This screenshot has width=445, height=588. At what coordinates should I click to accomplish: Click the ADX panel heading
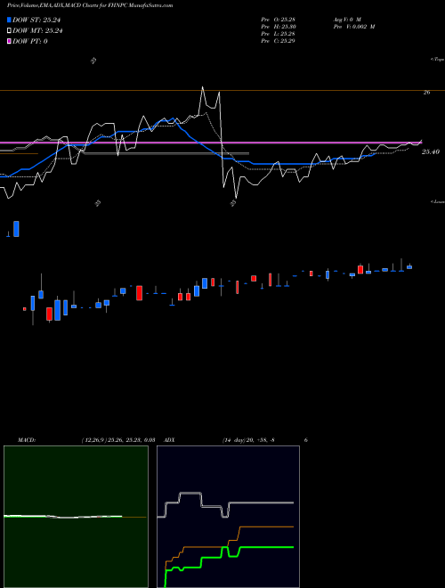(x=170, y=440)
